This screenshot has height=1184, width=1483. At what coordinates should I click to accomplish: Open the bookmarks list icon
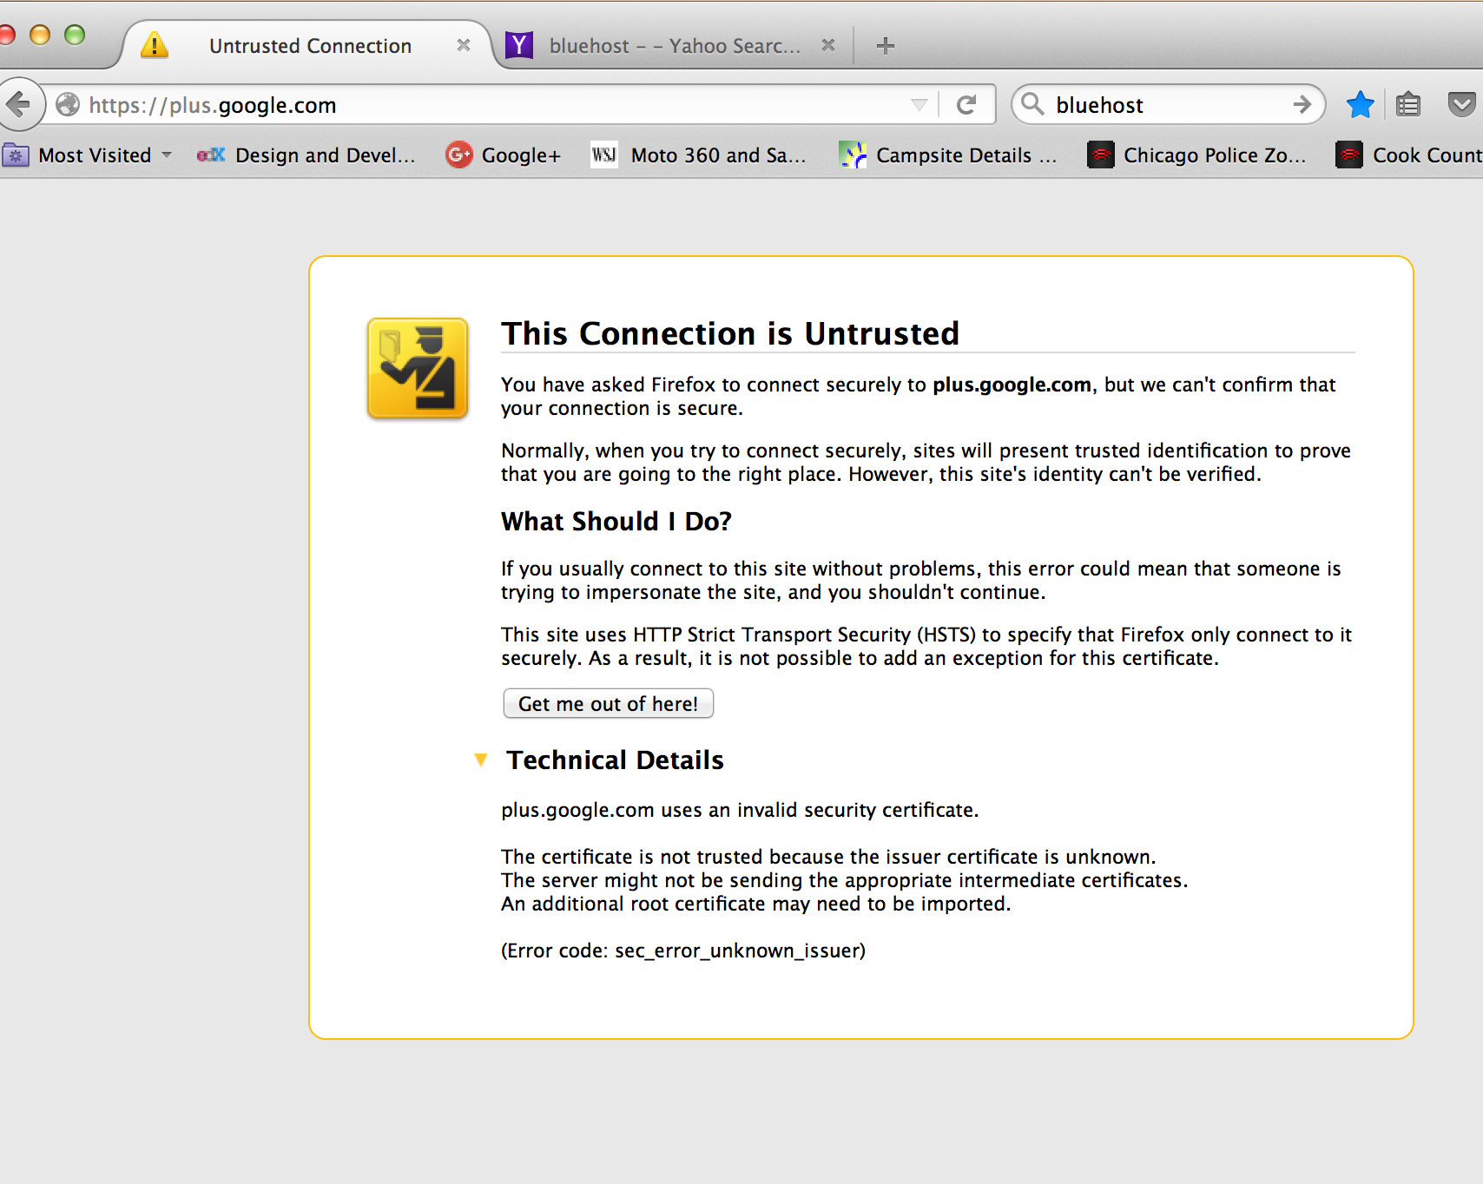tap(1408, 105)
